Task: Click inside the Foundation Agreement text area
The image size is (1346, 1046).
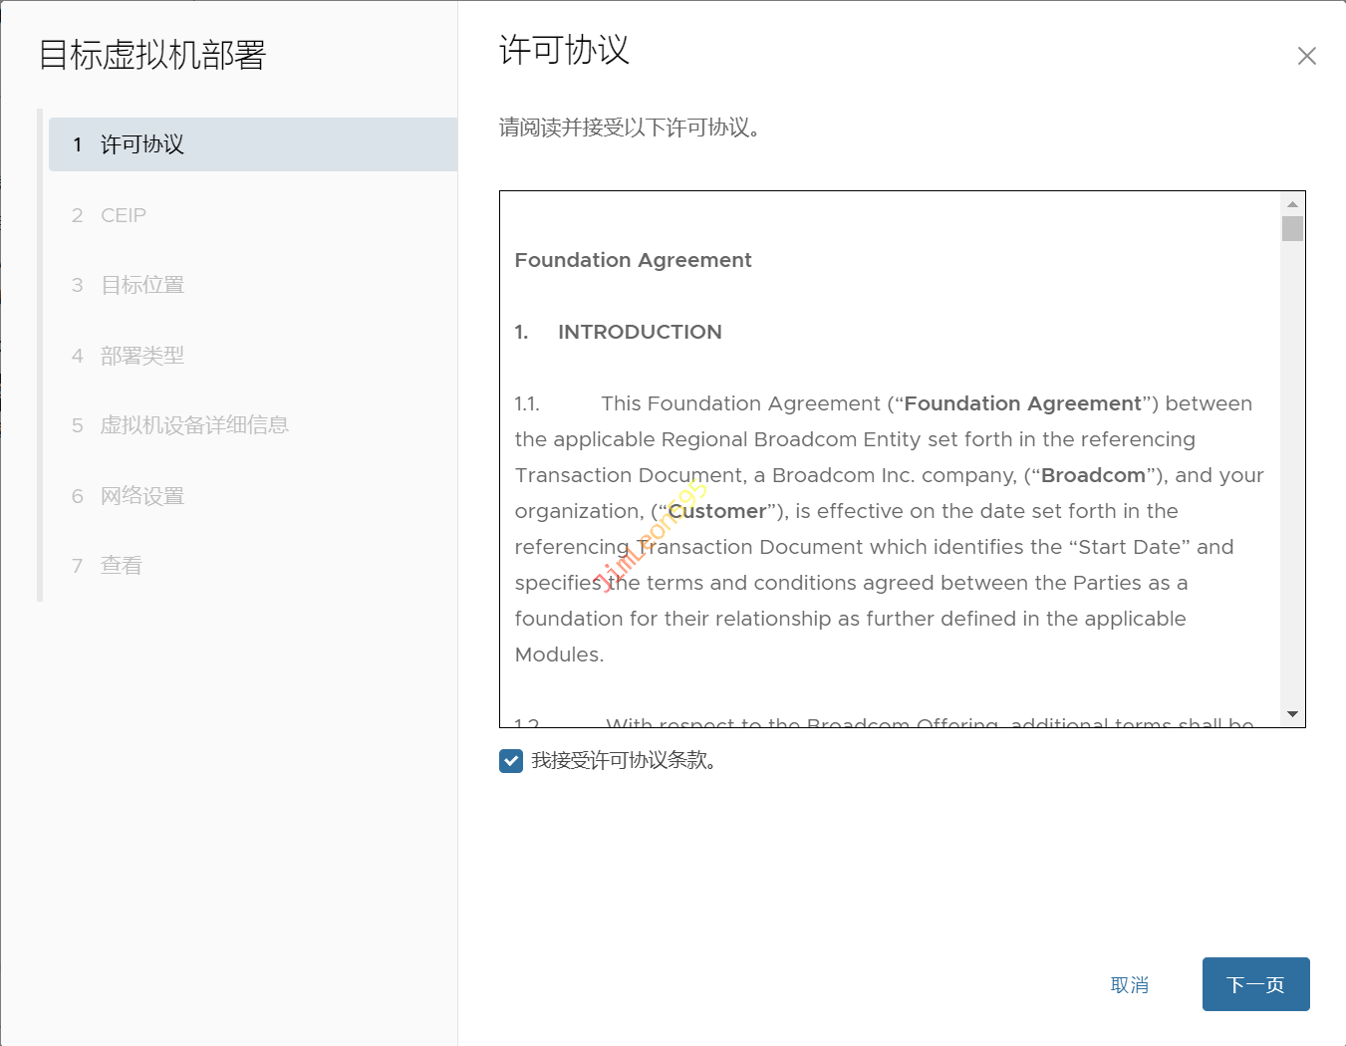Action: 887,528
